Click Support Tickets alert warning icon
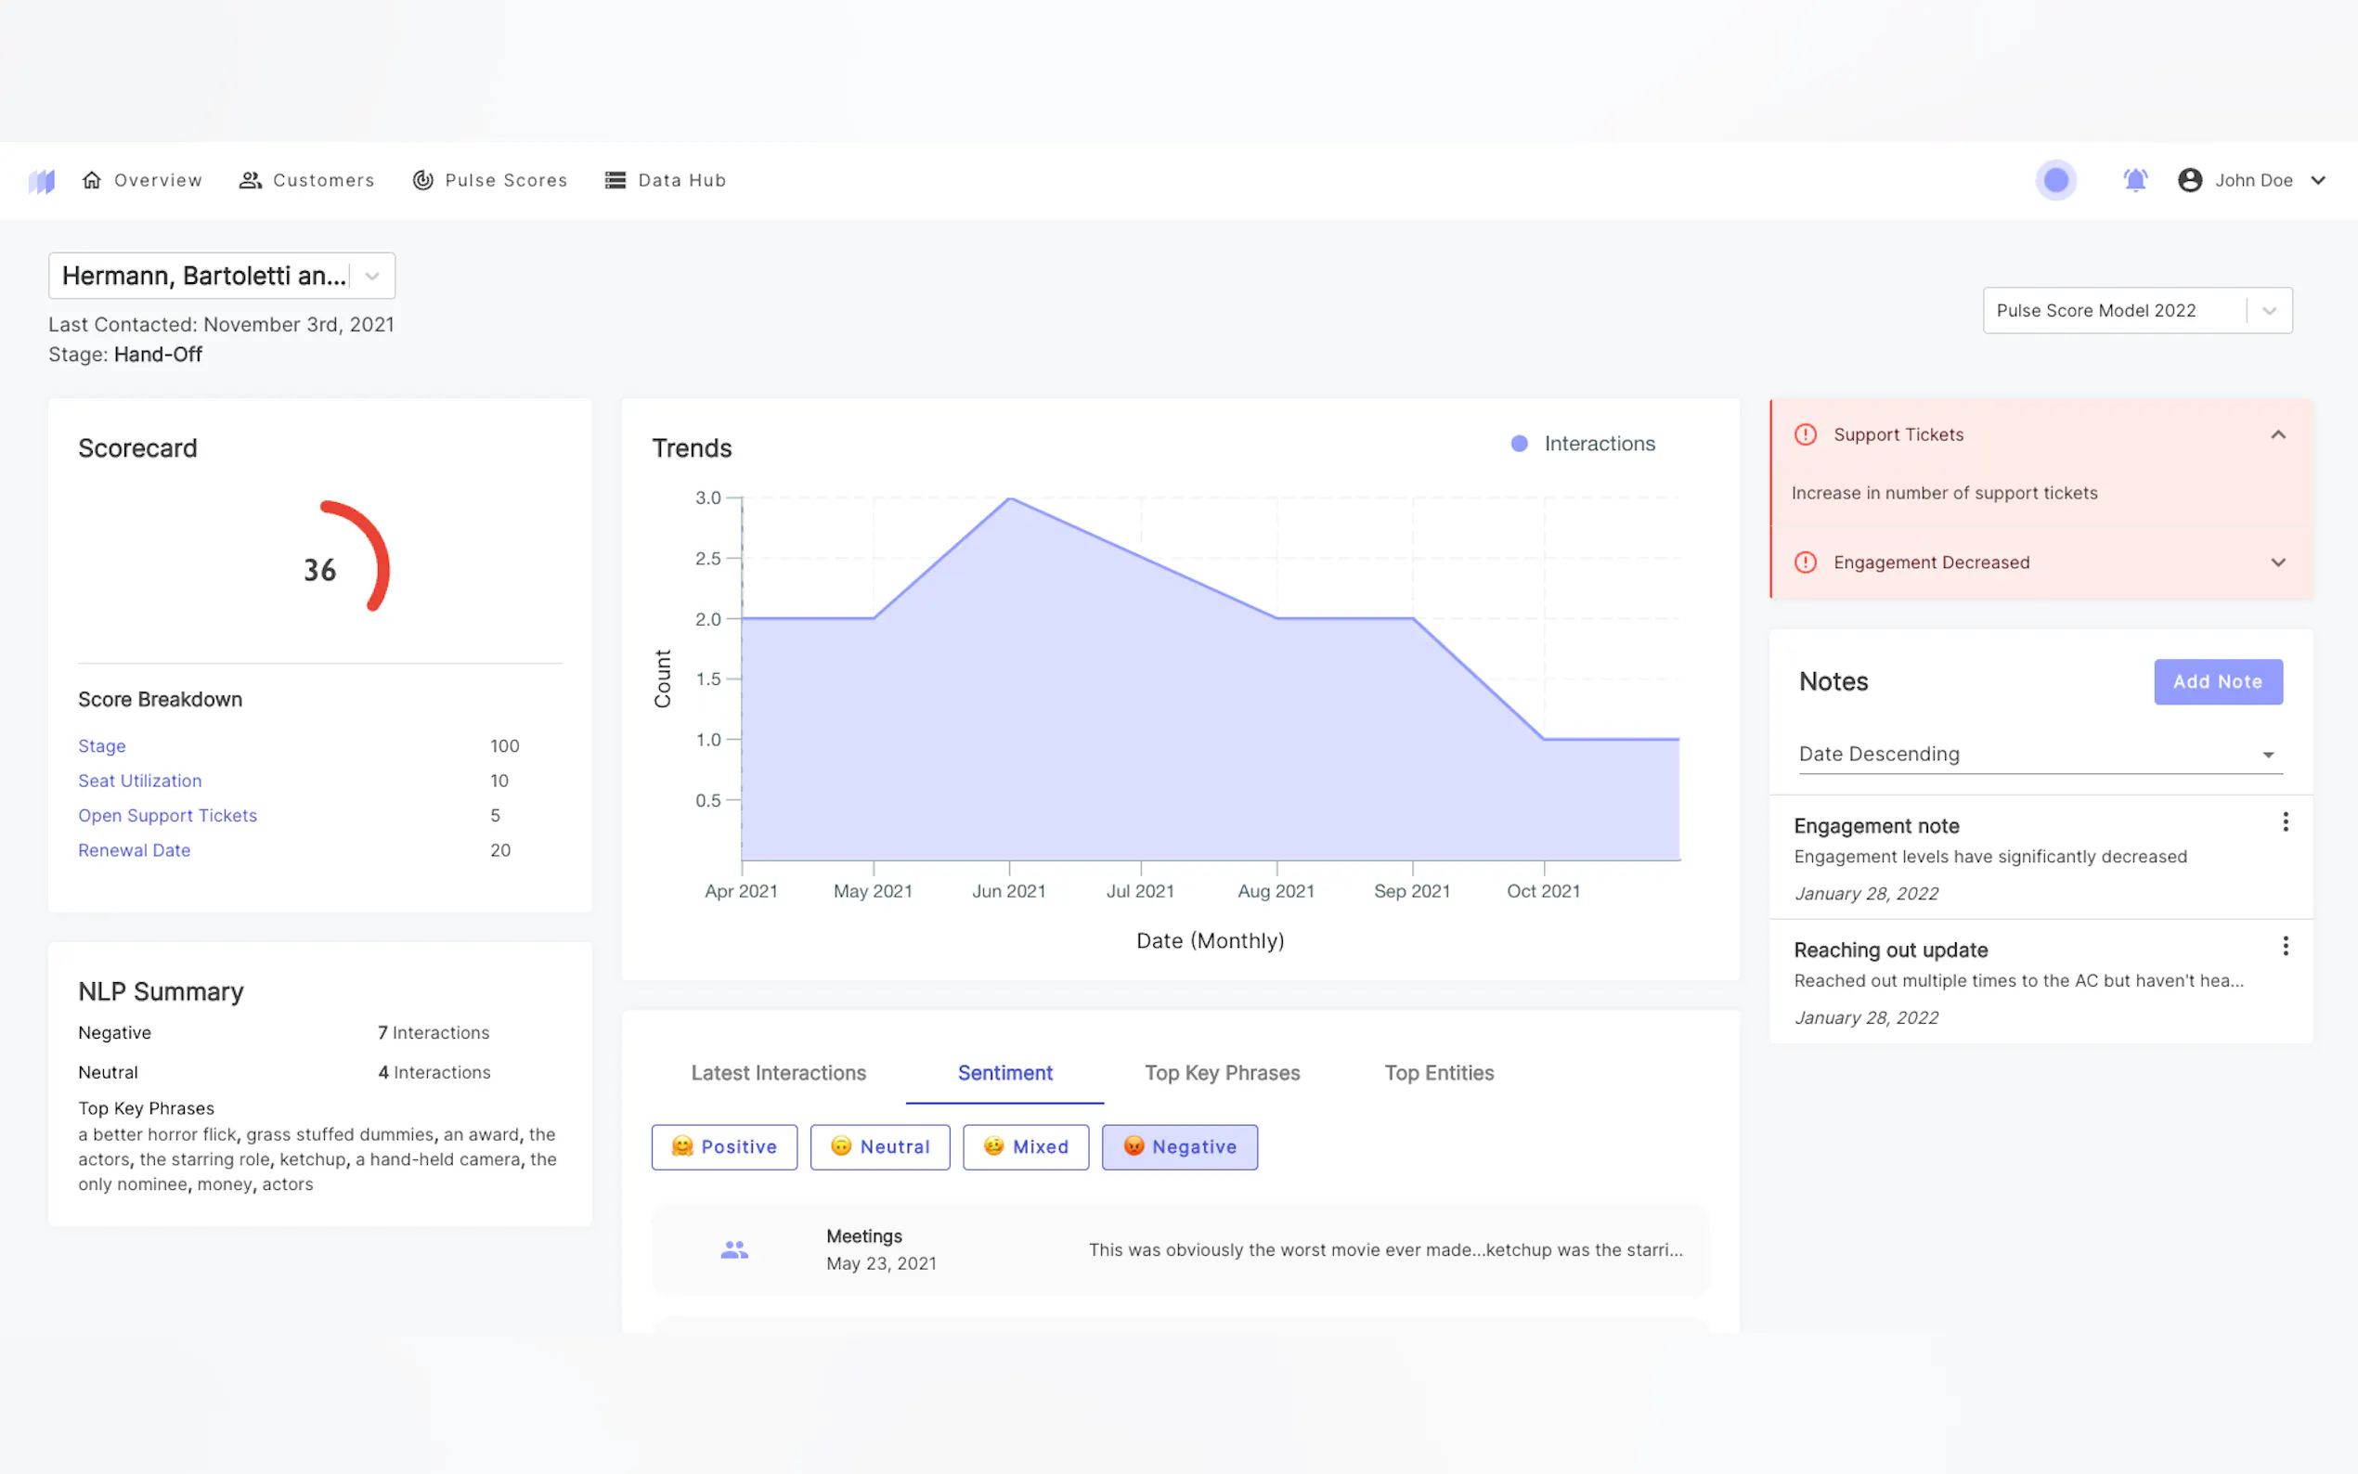2358x1474 pixels. (1806, 434)
